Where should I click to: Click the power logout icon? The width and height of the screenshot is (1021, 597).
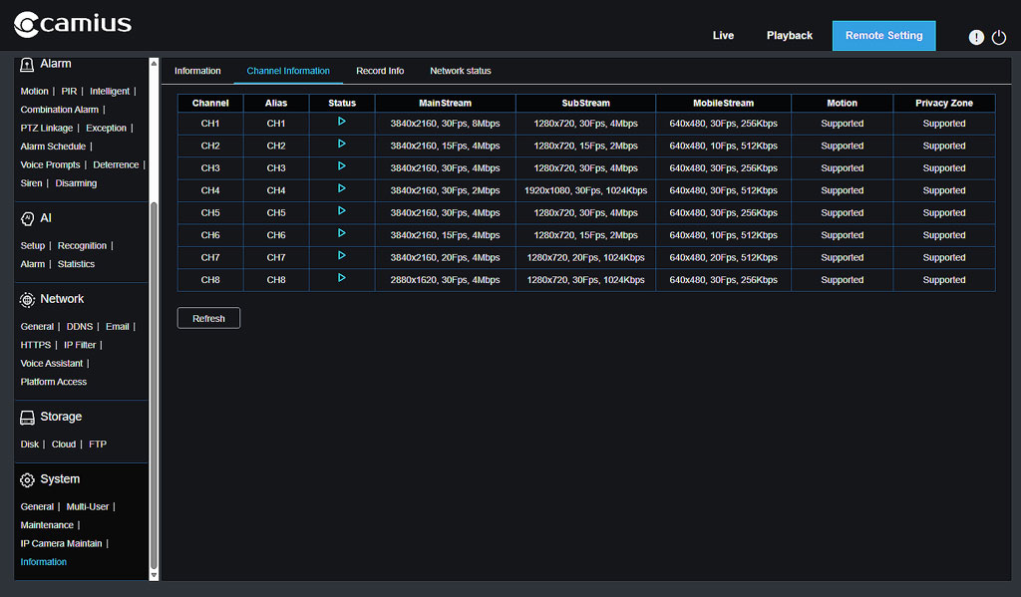tap(1000, 37)
